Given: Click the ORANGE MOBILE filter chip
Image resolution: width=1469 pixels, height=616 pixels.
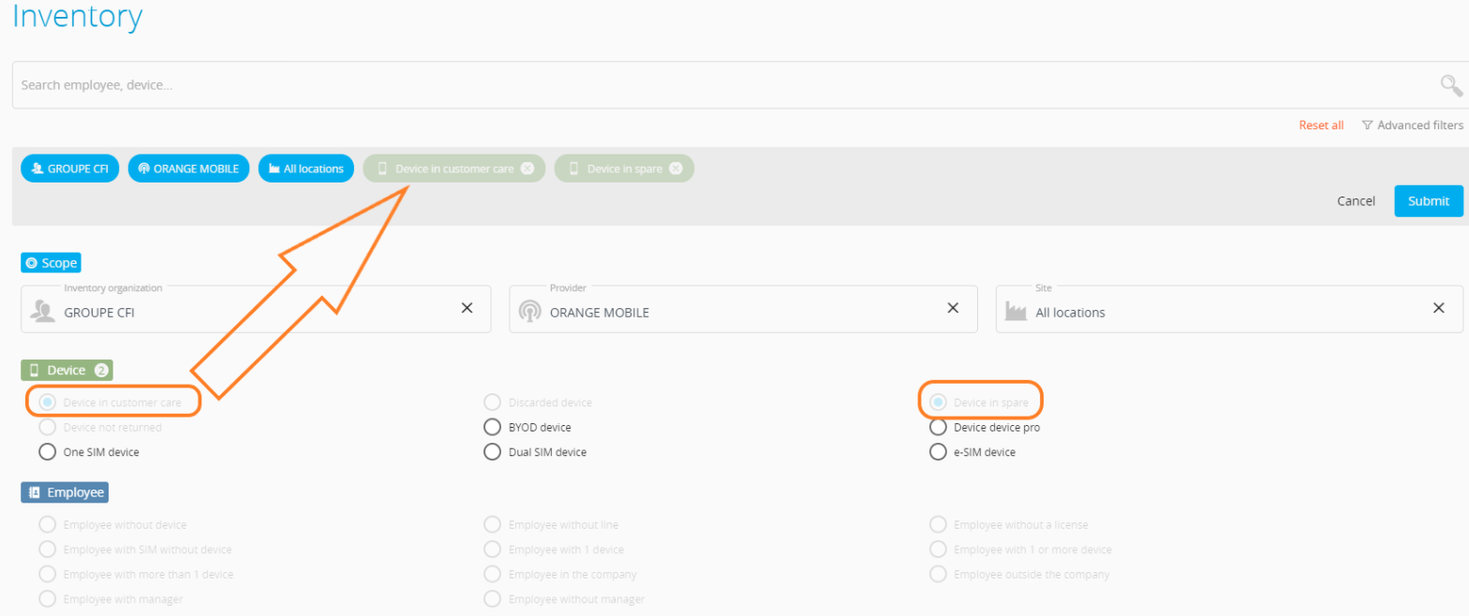Looking at the screenshot, I should tap(188, 169).
